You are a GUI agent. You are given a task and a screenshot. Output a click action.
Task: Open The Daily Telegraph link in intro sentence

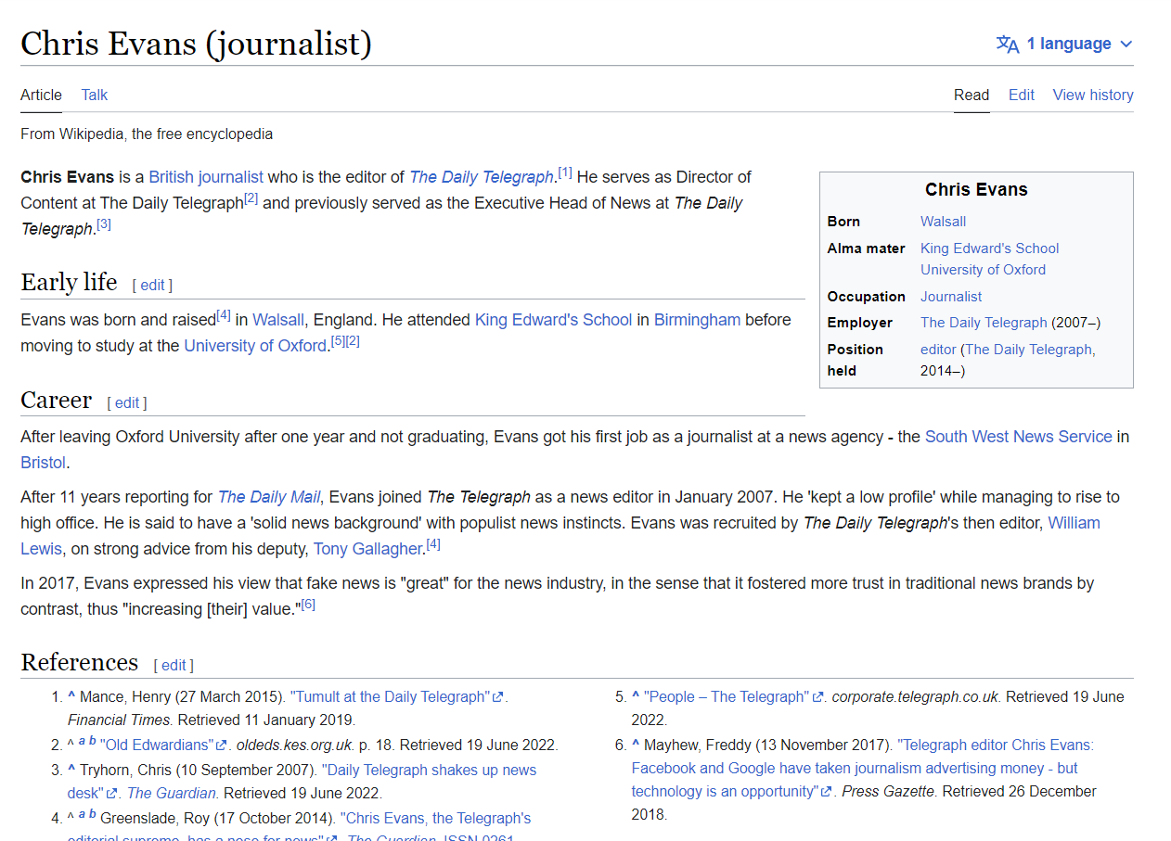pyautogui.click(x=482, y=177)
